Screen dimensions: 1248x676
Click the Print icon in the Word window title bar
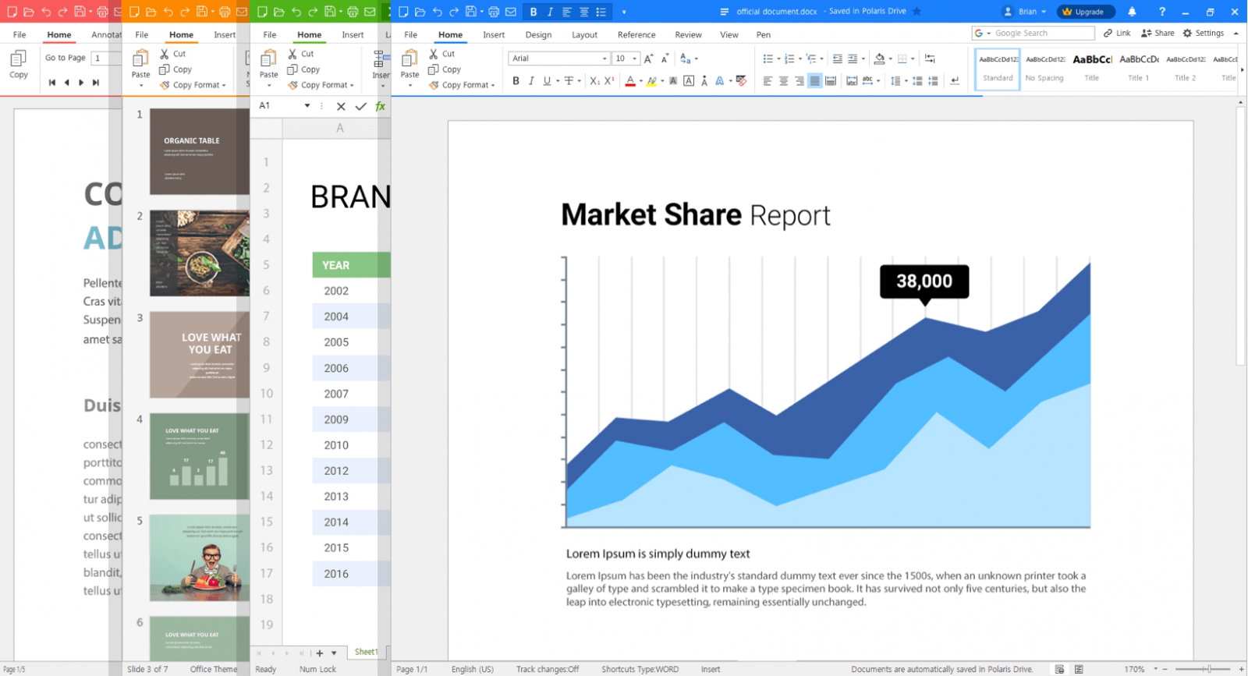(x=494, y=12)
